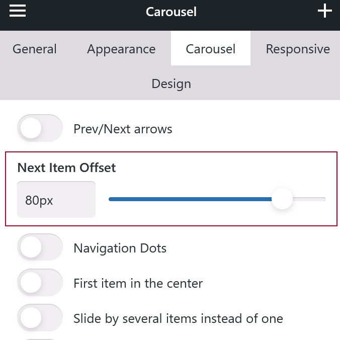Open the Appearance tab

tap(121, 49)
